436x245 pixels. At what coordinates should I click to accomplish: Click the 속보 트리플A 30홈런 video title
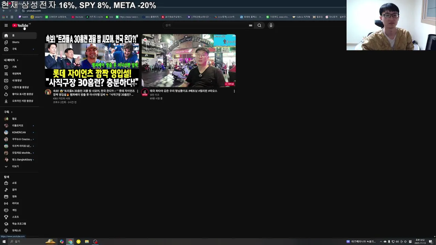[x=94, y=93]
